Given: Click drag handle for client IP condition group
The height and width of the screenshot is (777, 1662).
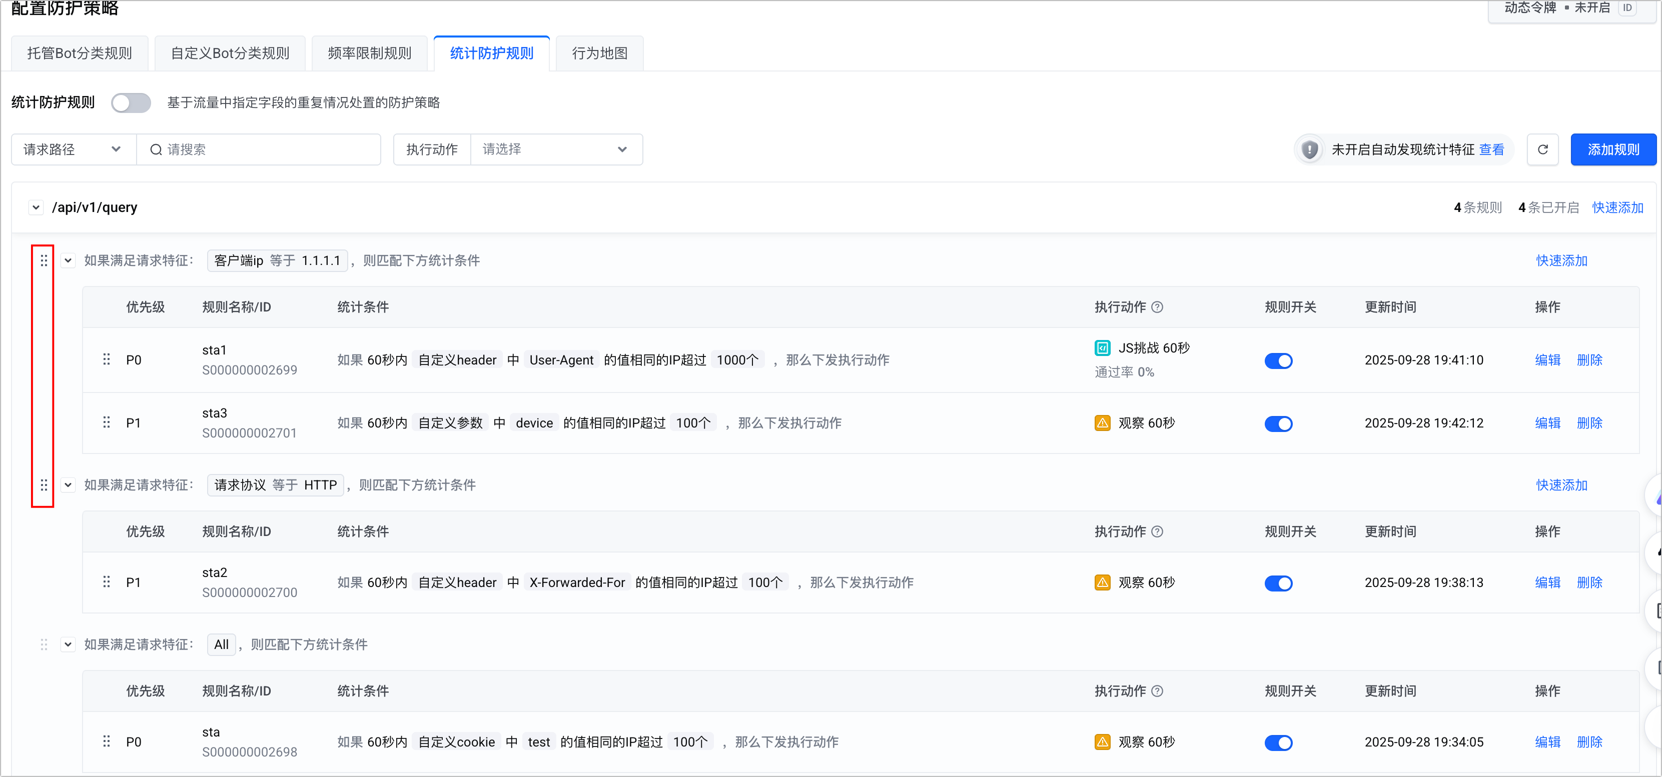Looking at the screenshot, I should click(x=44, y=260).
